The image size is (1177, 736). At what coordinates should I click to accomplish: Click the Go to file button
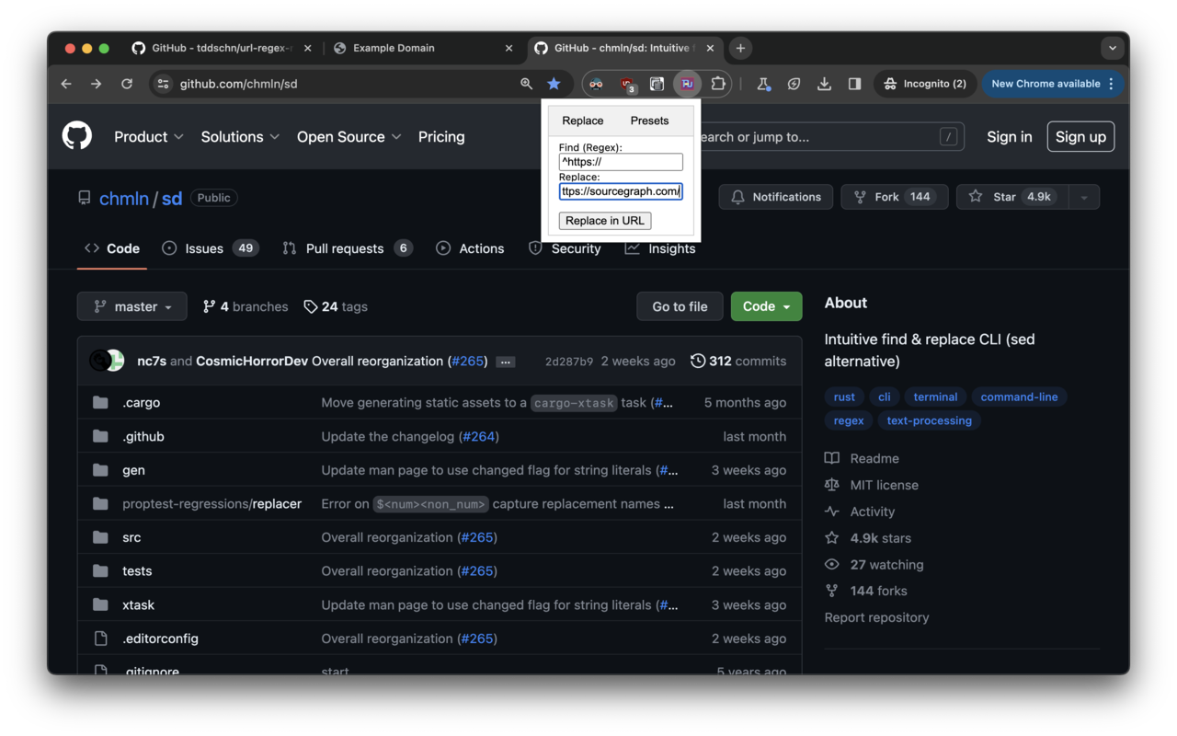pos(680,306)
